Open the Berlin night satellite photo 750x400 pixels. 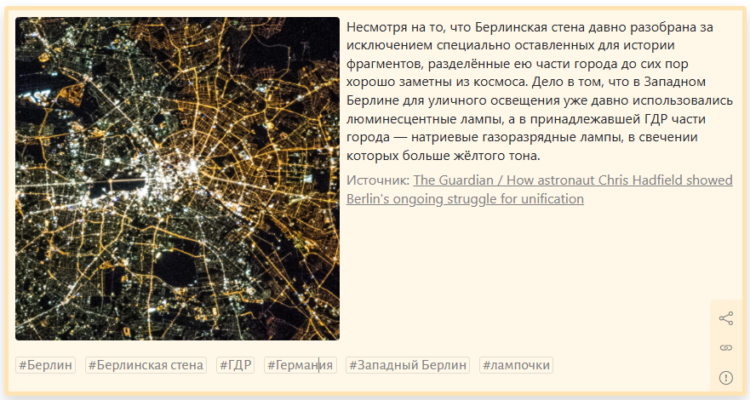(x=177, y=179)
